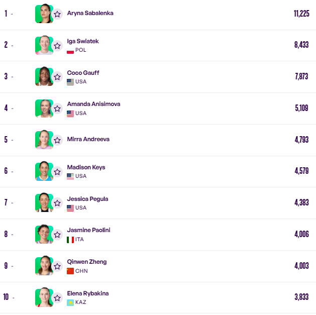Click the Italy flag under Jasmine Paolini
This screenshot has height=315, width=316.
click(70, 240)
